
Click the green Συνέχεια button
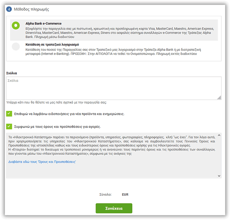[x=114, y=208]
